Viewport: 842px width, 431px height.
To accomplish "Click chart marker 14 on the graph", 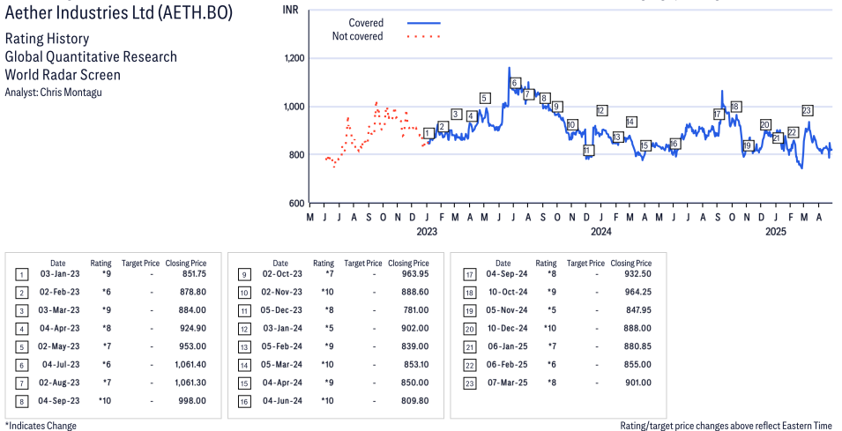I will pyautogui.click(x=630, y=122).
